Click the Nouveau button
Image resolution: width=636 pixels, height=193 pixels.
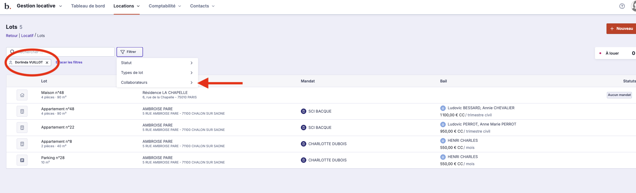pyautogui.click(x=621, y=28)
